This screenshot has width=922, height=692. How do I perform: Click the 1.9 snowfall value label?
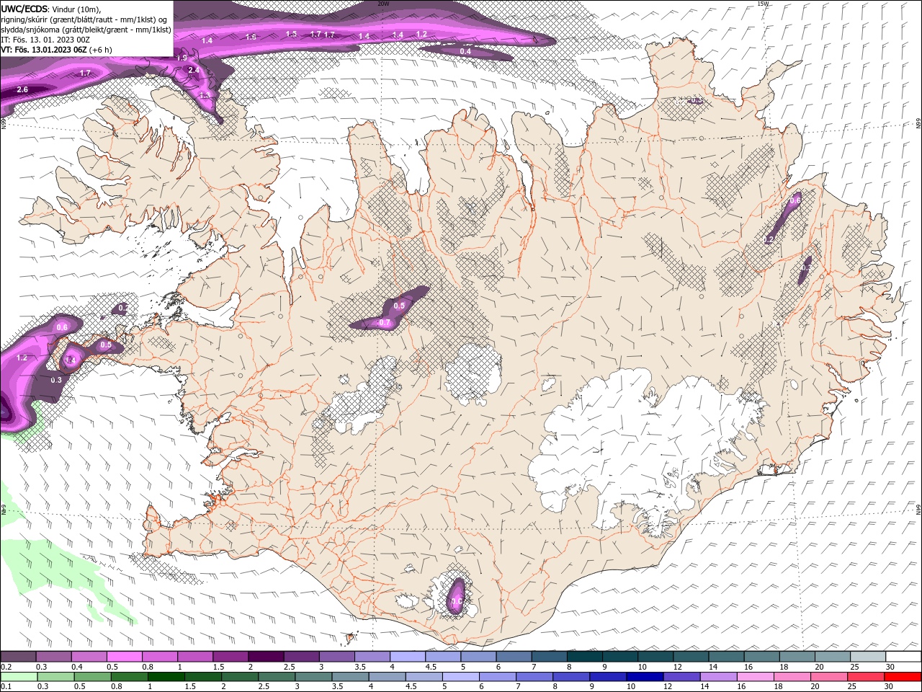(182, 58)
